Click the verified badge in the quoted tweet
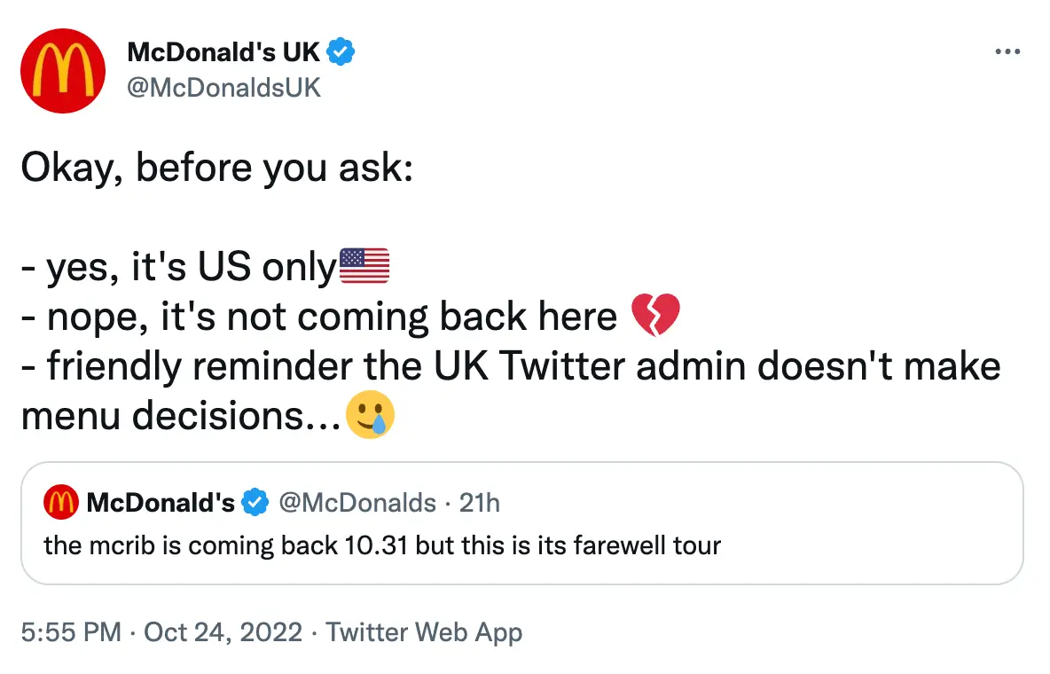This screenshot has width=1050, height=674. 256,502
